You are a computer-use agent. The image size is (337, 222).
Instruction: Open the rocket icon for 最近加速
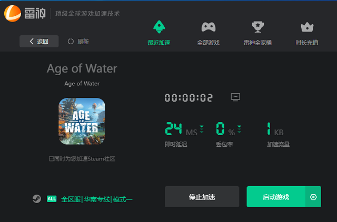pos(159,27)
